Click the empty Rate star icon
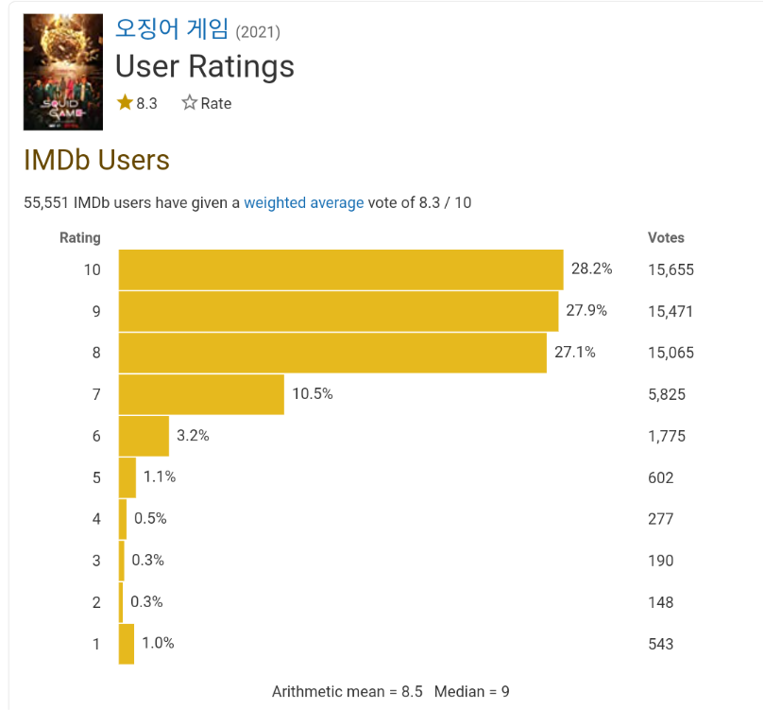 click(189, 103)
